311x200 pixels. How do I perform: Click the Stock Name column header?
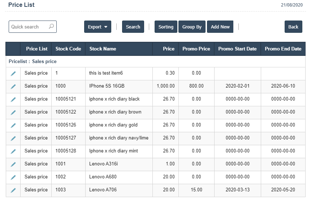[103, 49]
